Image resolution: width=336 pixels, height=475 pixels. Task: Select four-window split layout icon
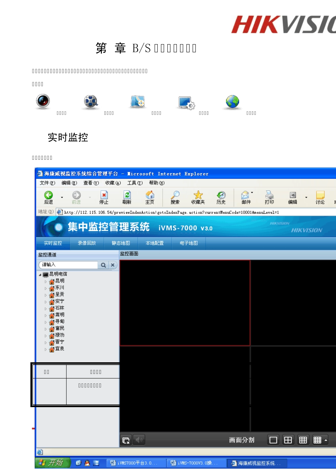click(288, 440)
